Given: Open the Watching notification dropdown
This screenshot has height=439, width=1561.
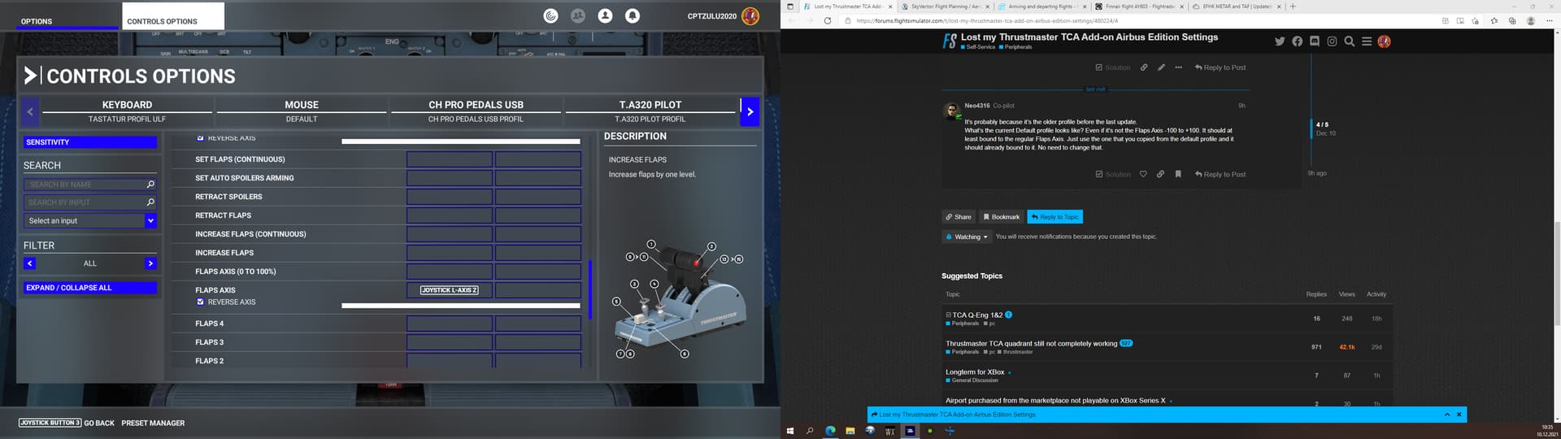Looking at the screenshot, I should click(967, 237).
